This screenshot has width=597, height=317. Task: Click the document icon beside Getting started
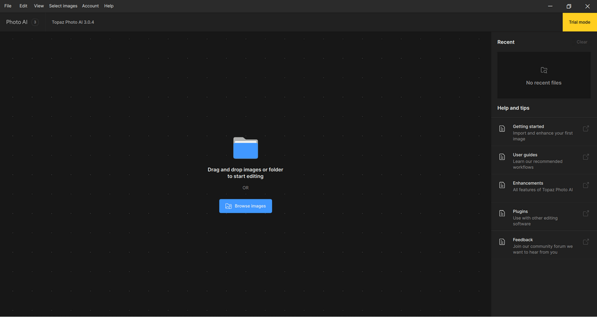click(x=502, y=129)
